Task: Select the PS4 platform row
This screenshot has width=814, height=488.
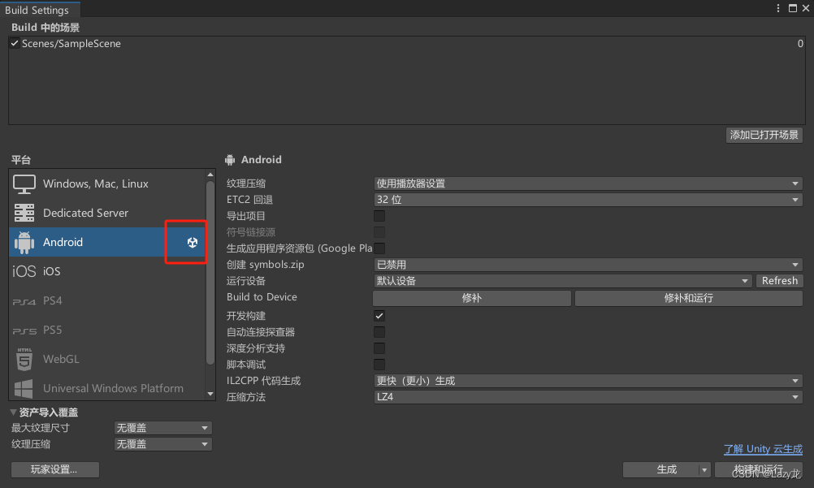Action: pyautogui.click(x=107, y=301)
